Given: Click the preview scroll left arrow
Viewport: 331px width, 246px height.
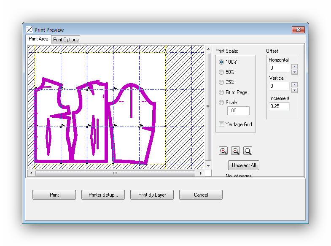Looking at the screenshot, I should click(31, 173).
